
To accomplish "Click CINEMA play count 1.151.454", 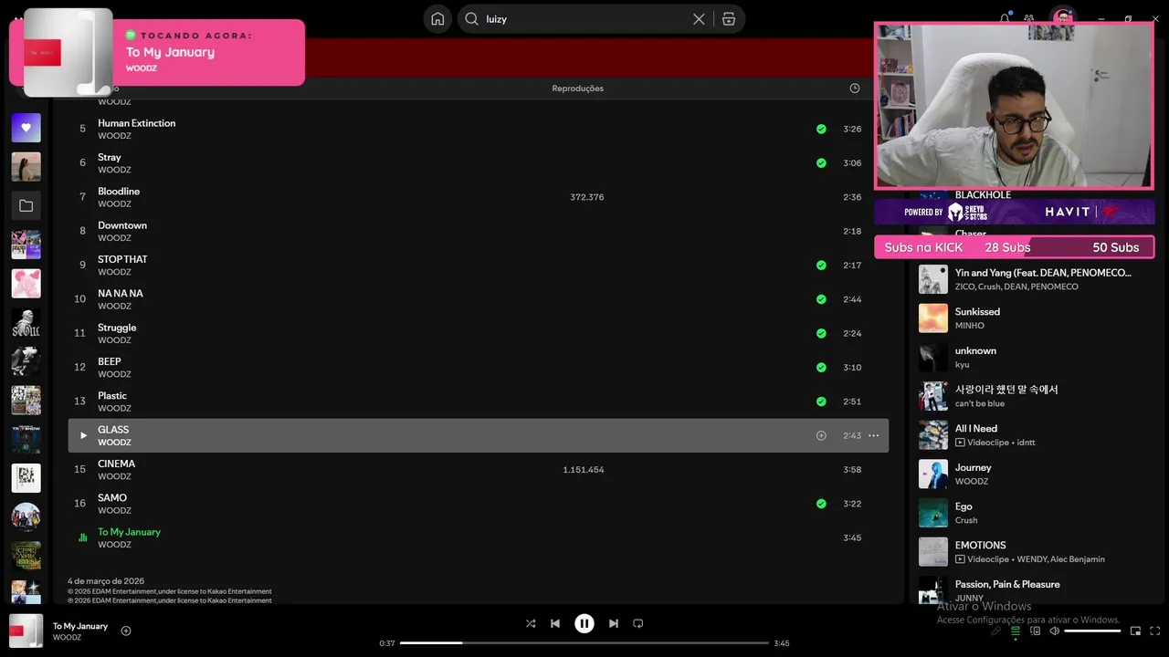I will point(584,470).
